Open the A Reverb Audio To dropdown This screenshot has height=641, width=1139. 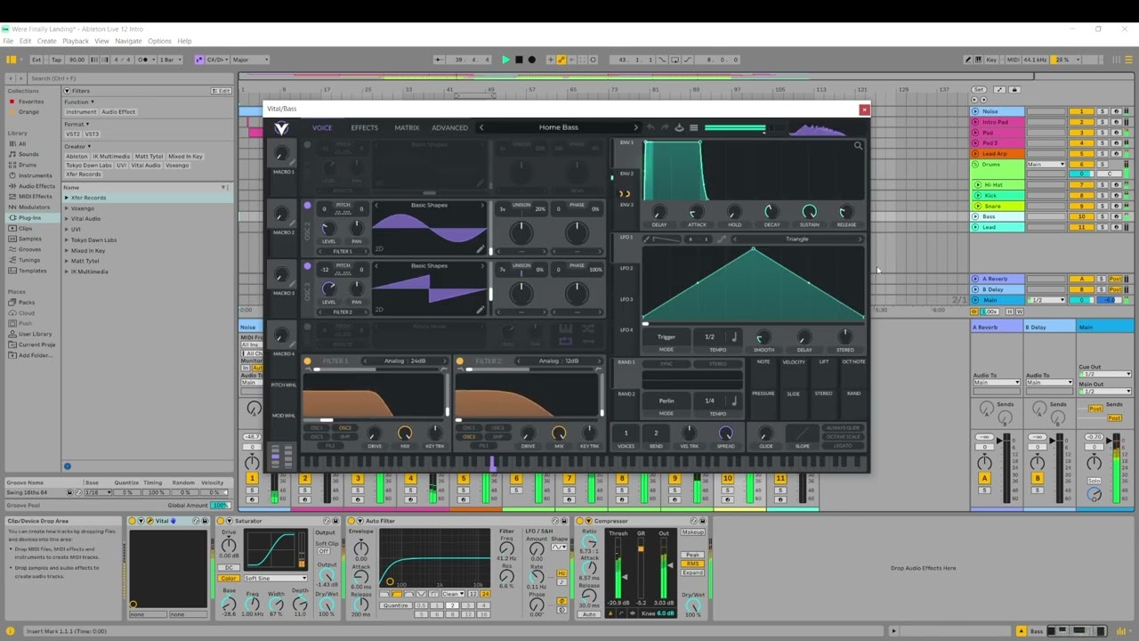coord(996,383)
